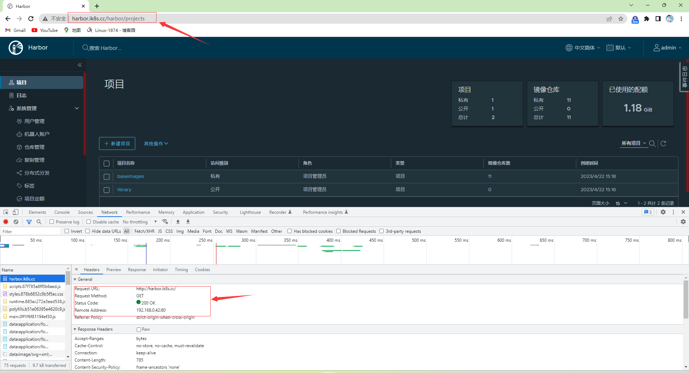This screenshot has height=373, width=689.
Task: Switch to the Response tab
Action: point(137,269)
